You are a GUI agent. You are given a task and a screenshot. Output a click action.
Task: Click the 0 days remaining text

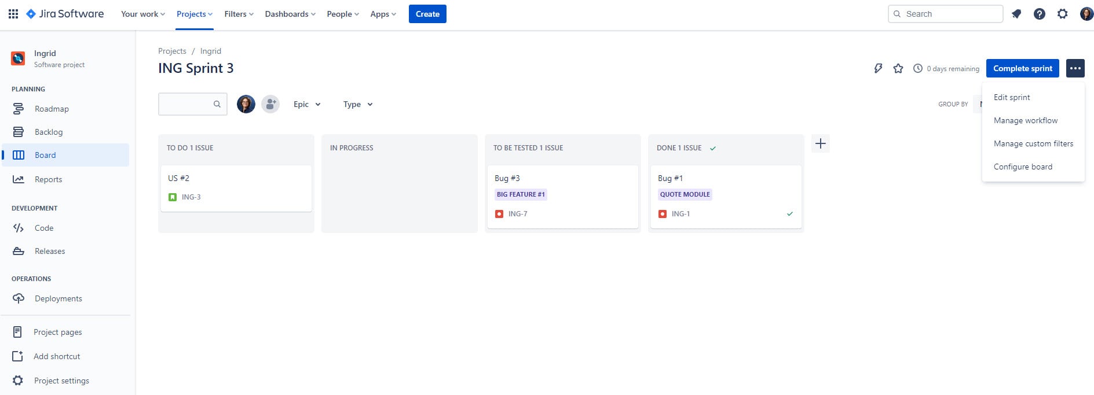[x=953, y=69]
